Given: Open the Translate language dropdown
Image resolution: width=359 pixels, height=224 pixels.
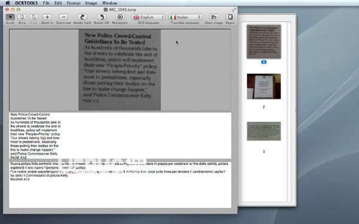Looking at the screenshot, I should tap(185, 17).
